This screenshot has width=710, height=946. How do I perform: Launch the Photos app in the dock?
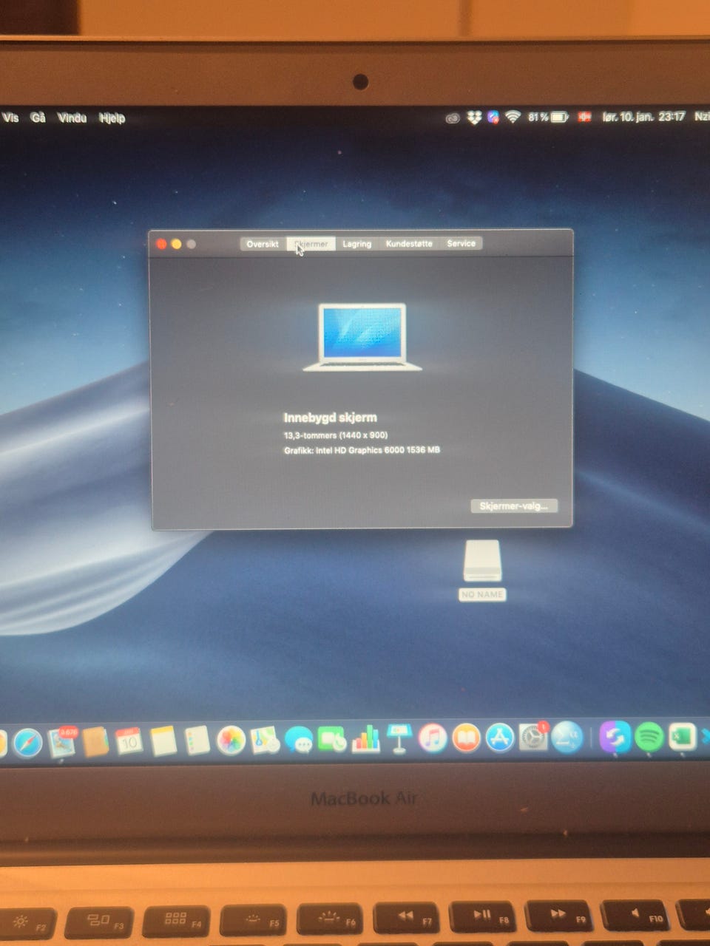click(231, 739)
